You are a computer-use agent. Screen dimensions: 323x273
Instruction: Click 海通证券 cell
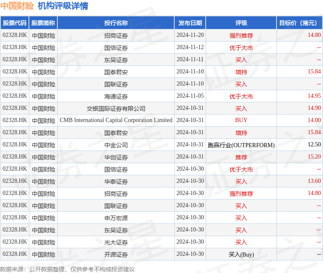click(116, 96)
